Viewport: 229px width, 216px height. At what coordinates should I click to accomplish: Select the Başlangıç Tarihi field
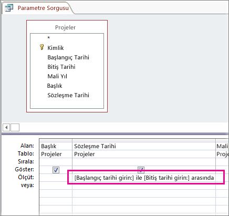[68, 57]
